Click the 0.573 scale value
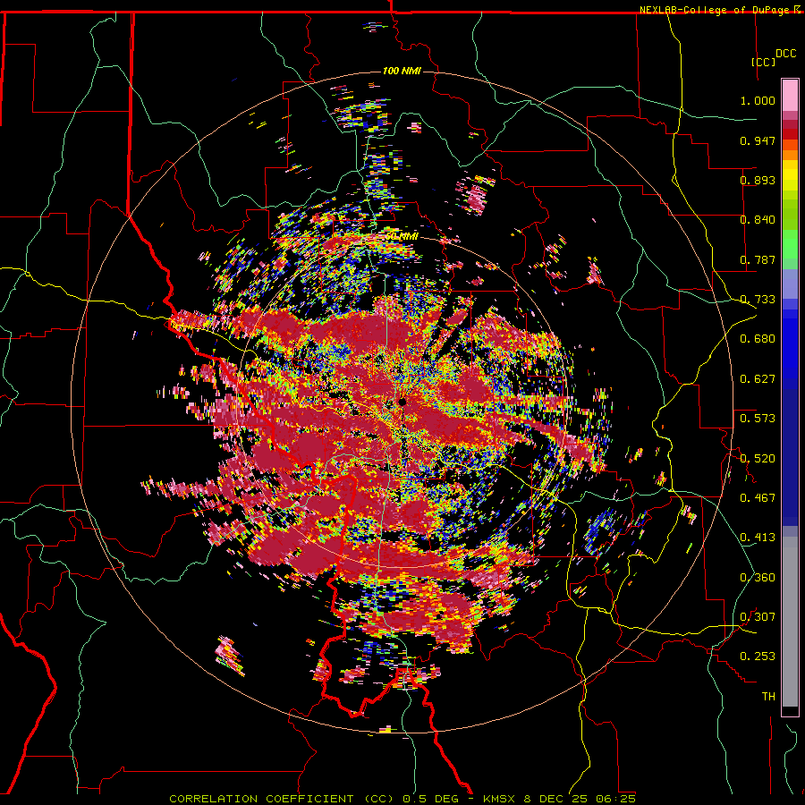Screen dimensions: 805x805 758,419
